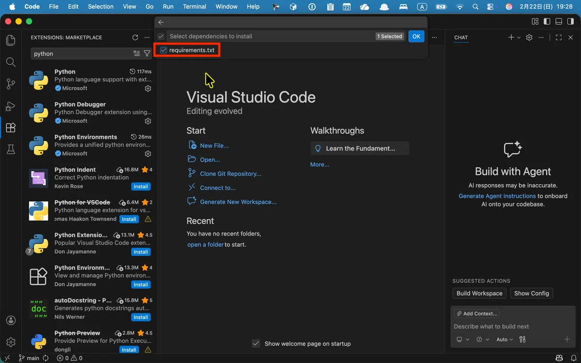The width and height of the screenshot is (581, 363).
Task: Toggle secondary sidebar layout icon
Action: (x=570, y=21)
